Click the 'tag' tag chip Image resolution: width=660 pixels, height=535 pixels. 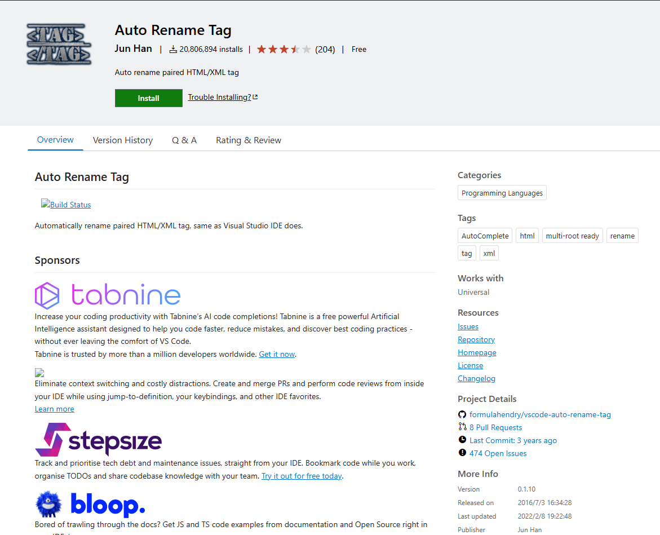click(x=466, y=253)
